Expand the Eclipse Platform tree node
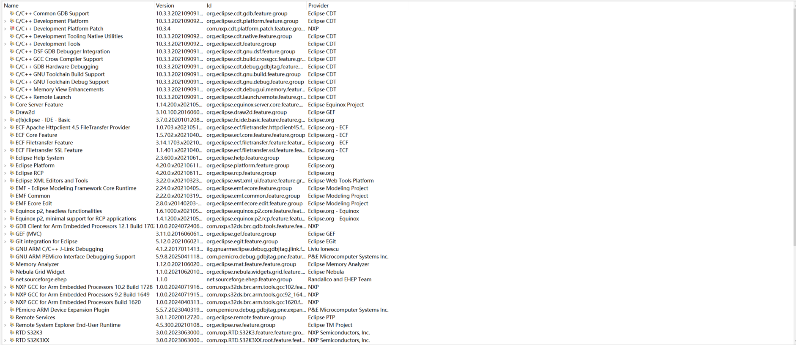This screenshot has height=345, width=796. click(x=5, y=166)
